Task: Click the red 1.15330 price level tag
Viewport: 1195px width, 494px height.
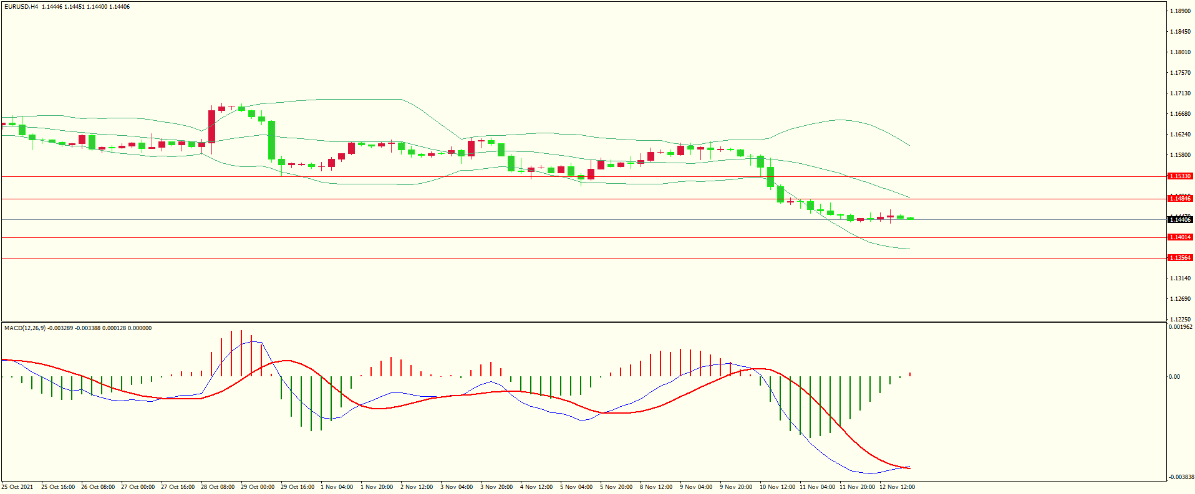Action: click(1179, 176)
